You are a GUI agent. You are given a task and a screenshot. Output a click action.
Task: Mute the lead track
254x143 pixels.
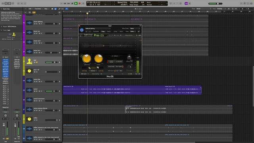(35, 62)
